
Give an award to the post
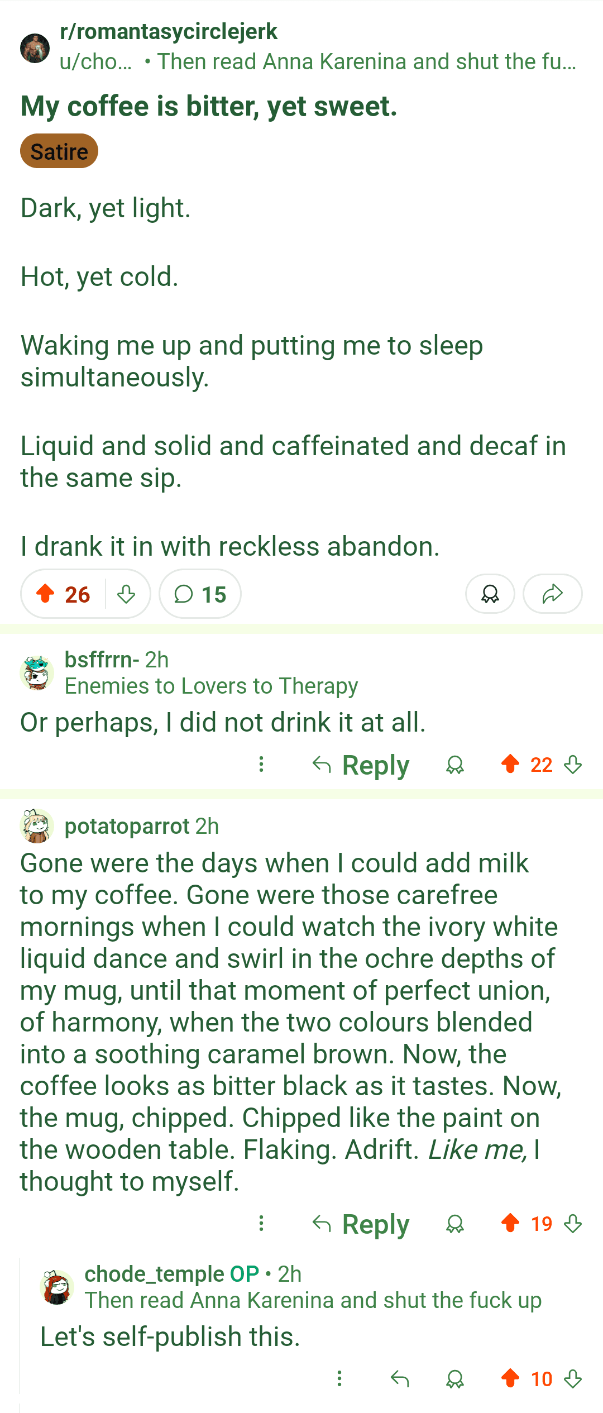pos(490,594)
